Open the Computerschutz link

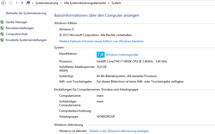tap(17, 34)
